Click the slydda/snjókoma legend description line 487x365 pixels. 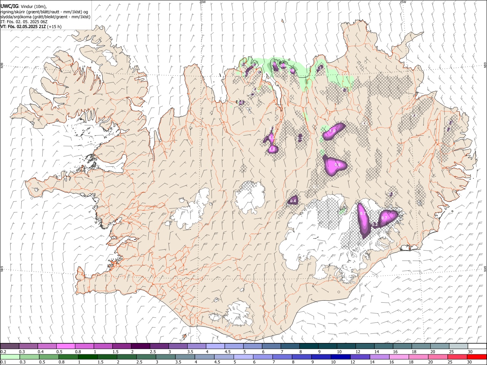[45, 17]
